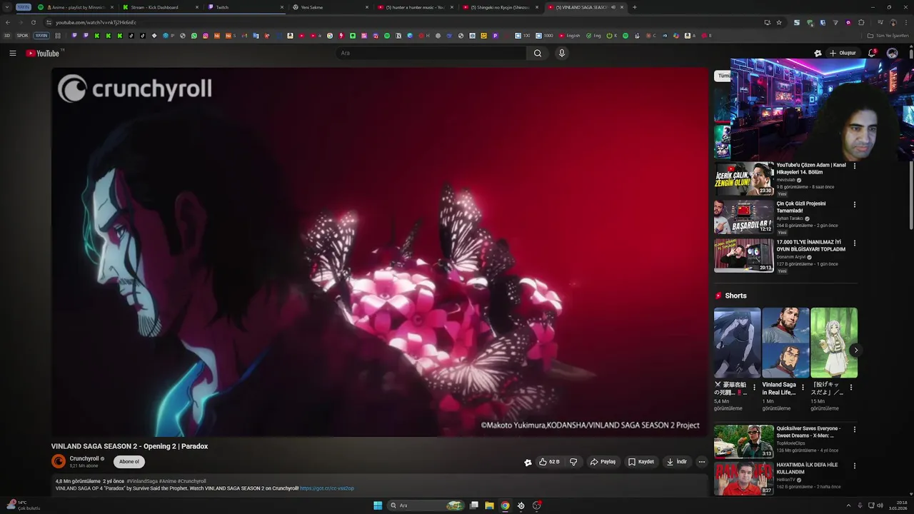The width and height of the screenshot is (914, 514).
Task: Open the three-dot more actions under video
Action: click(x=701, y=462)
